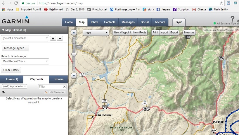Bookmark this page with star icon
Screen dimensions: 239x135
point(221,3)
